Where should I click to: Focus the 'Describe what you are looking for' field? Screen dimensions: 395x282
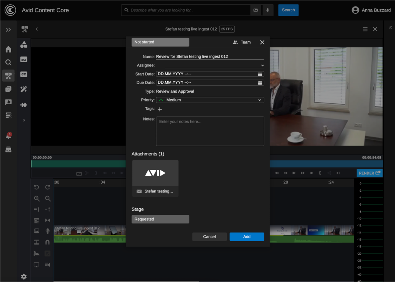coord(186,10)
